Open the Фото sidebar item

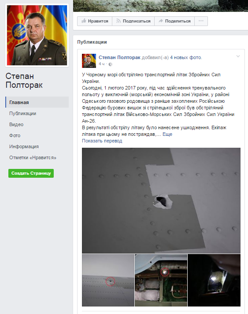[x=15, y=135]
